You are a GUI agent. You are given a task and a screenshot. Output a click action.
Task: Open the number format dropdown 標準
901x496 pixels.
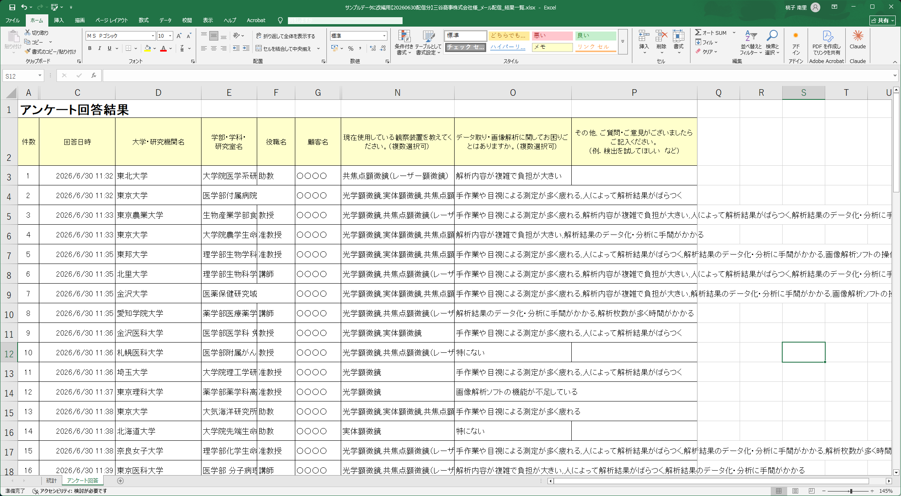pos(384,36)
